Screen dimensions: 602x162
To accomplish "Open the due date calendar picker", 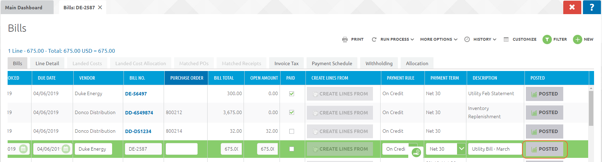I will click(x=66, y=149).
